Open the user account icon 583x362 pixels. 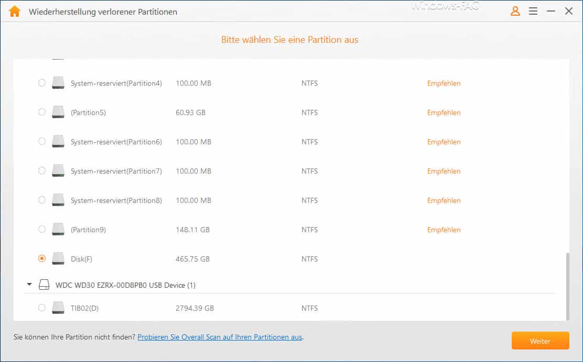(515, 11)
